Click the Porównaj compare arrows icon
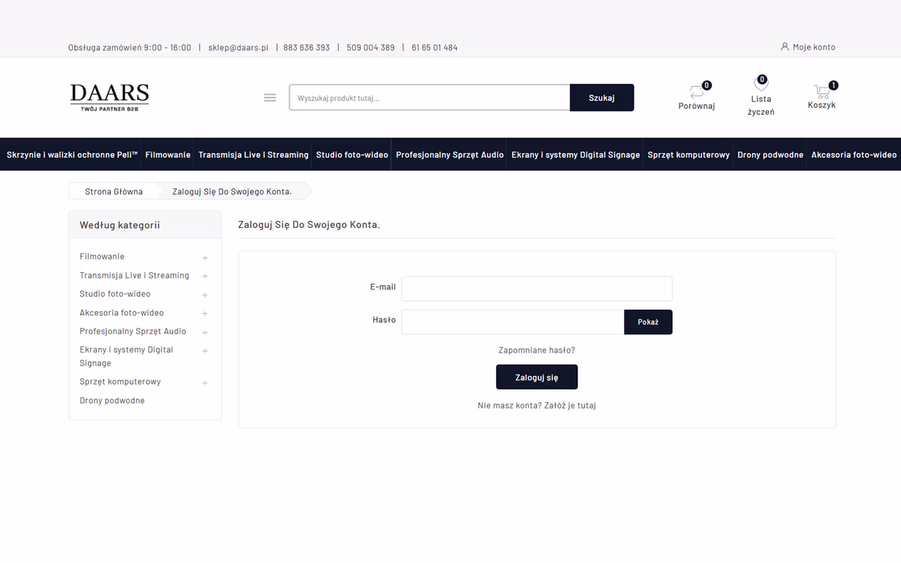The height and width of the screenshot is (563, 901). coord(696,92)
